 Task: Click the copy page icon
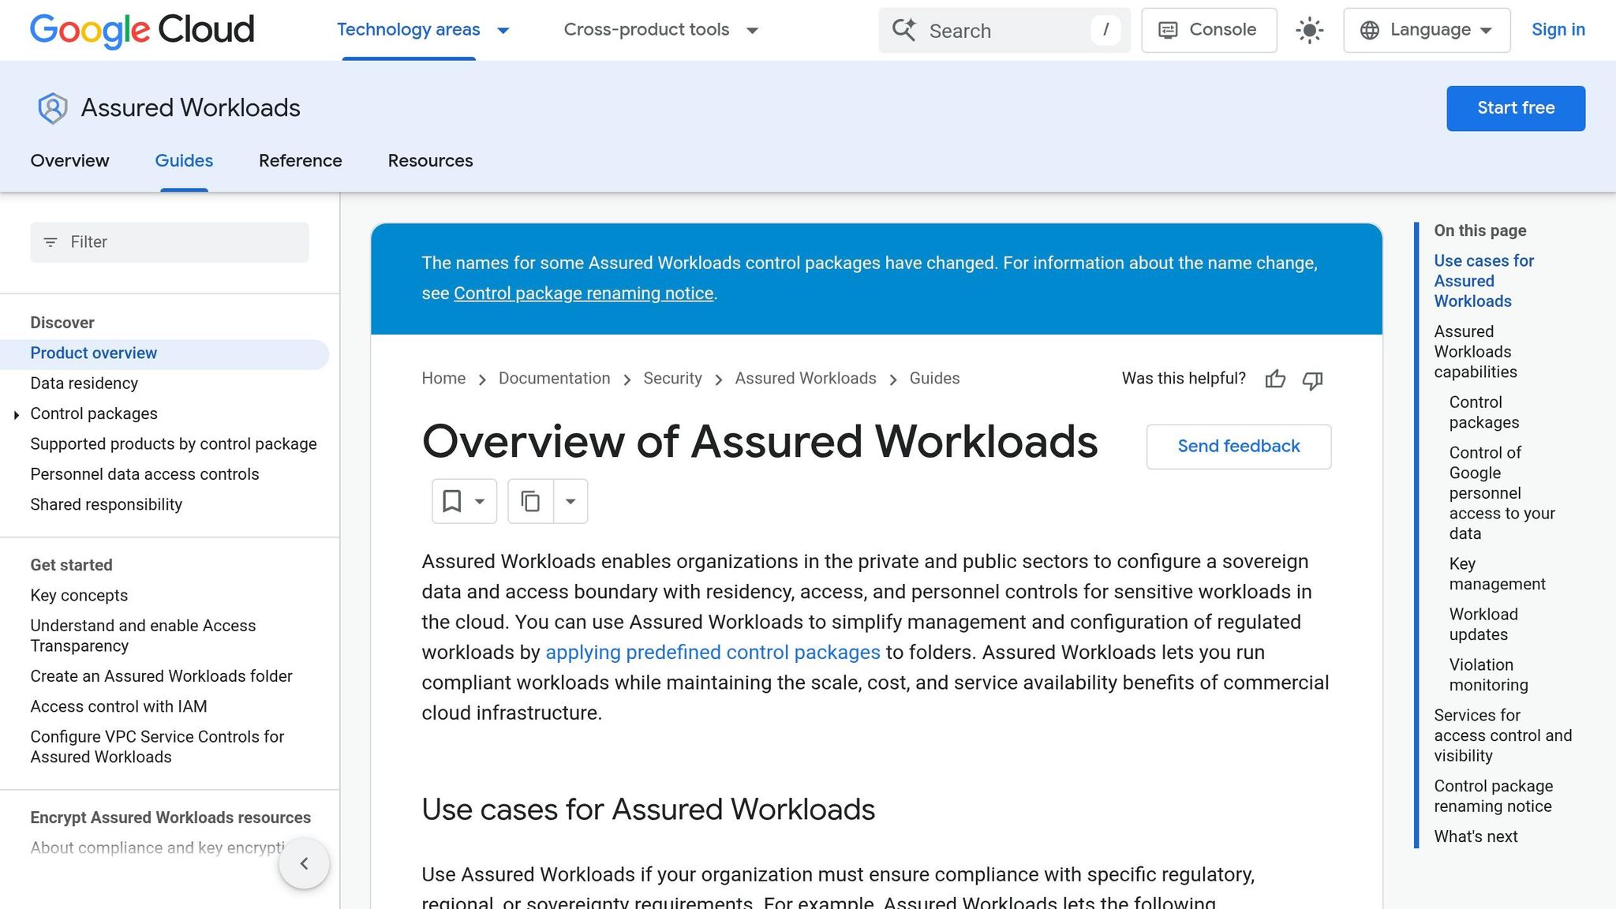point(530,501)
